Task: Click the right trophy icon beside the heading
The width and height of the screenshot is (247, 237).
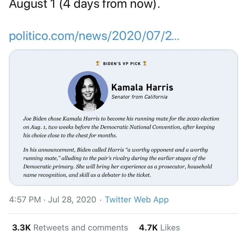Action: coord(145,63)
